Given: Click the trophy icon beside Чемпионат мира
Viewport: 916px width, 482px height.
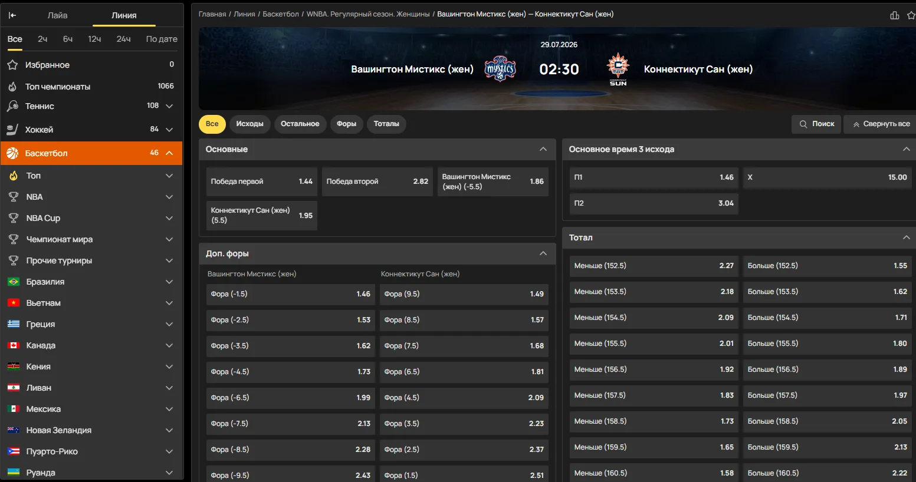Looking at the screenshot, I should pyautogui.click(x=14, y=239).
